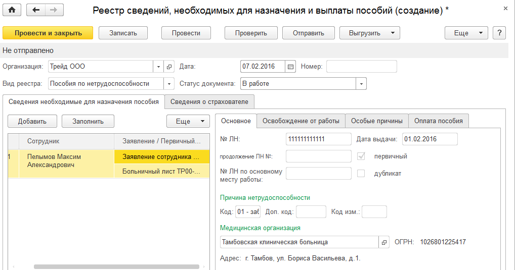The image size is (515, 270).
Task: Toggle the первичный checkbox
Action: coord(361,156)
